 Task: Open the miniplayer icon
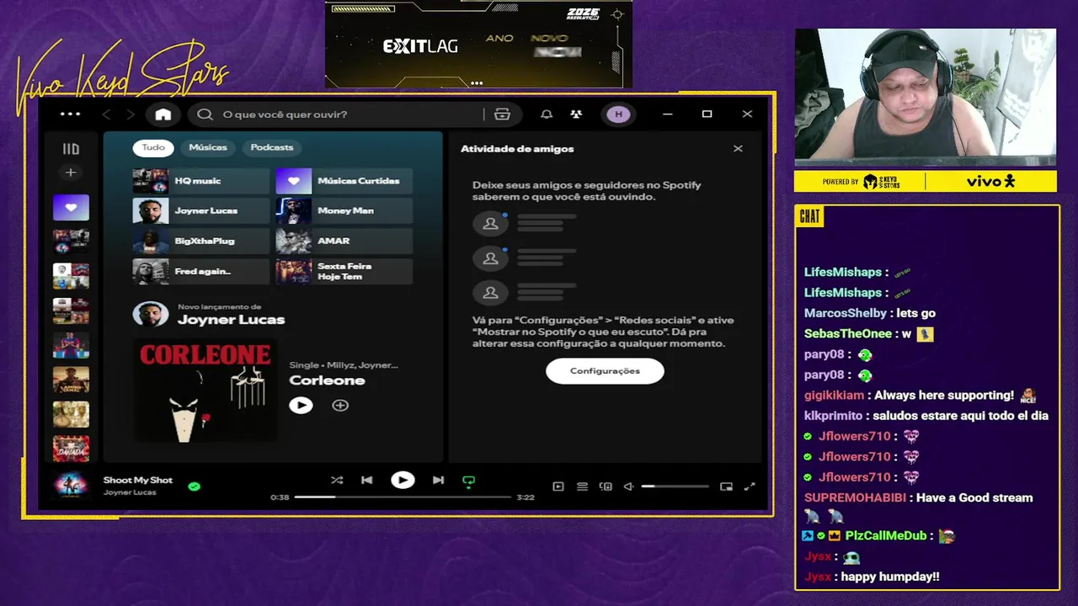pos(726,486)
